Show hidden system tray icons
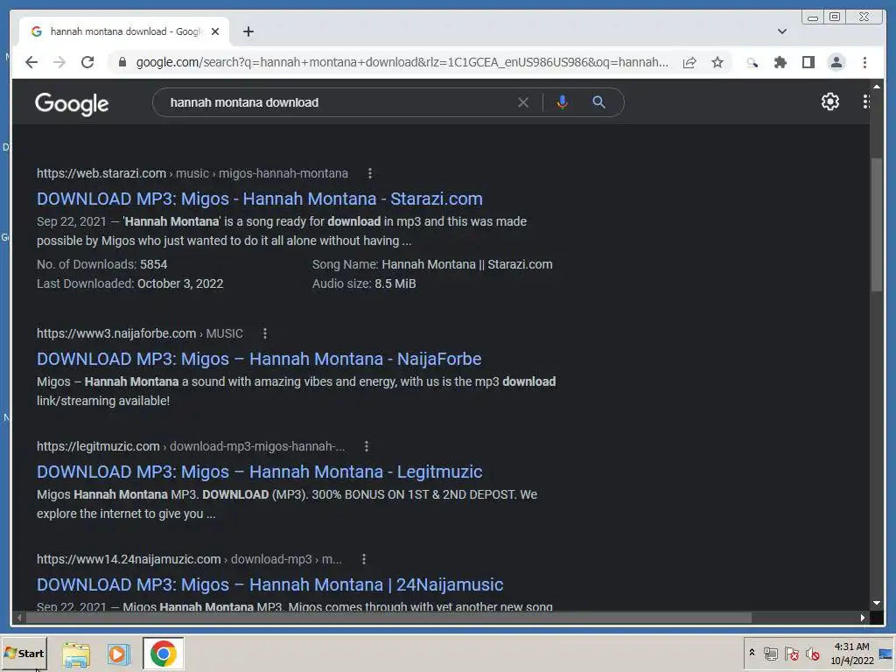 click(752, 653)
